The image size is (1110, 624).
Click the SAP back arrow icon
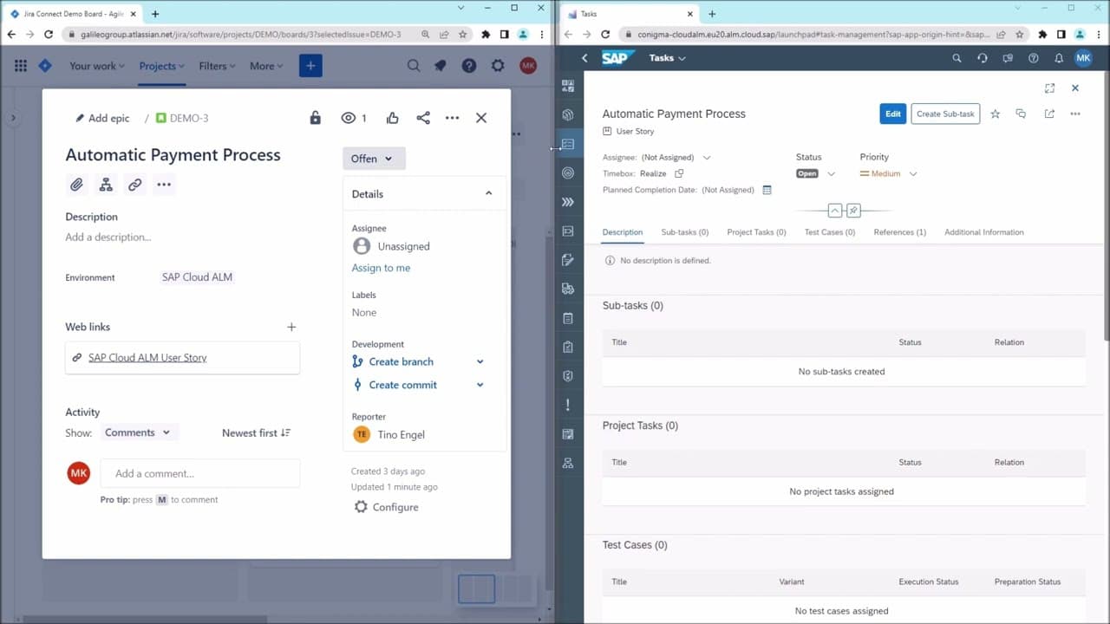[584, 58]
